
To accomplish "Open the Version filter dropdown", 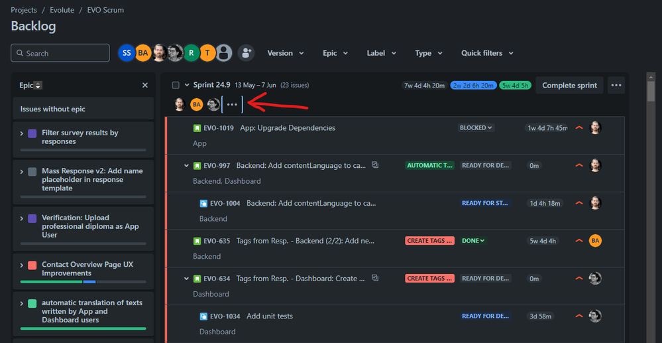I will click(x=286, y=53).
